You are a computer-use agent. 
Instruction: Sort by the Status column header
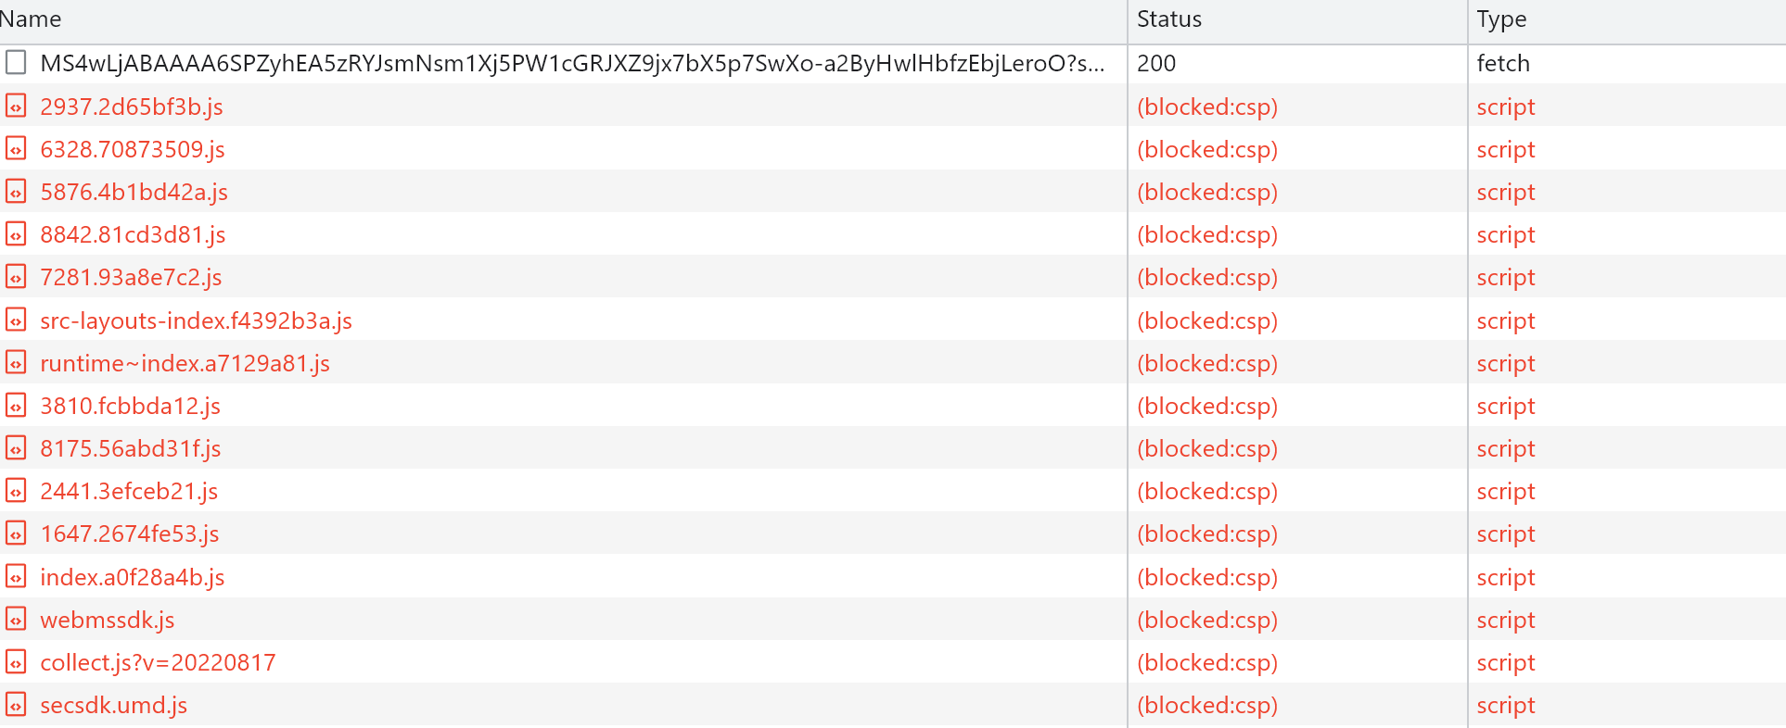[x=1169, y=19]
